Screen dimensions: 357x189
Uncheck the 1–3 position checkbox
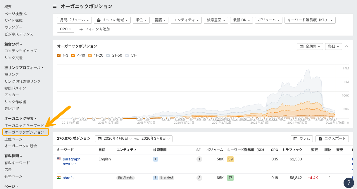[x=59, y=55]
